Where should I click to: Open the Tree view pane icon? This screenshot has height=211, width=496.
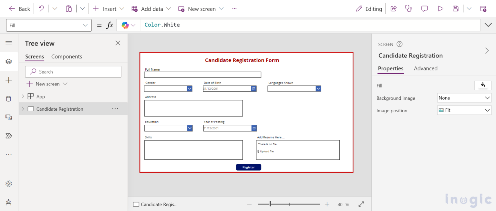9,61
